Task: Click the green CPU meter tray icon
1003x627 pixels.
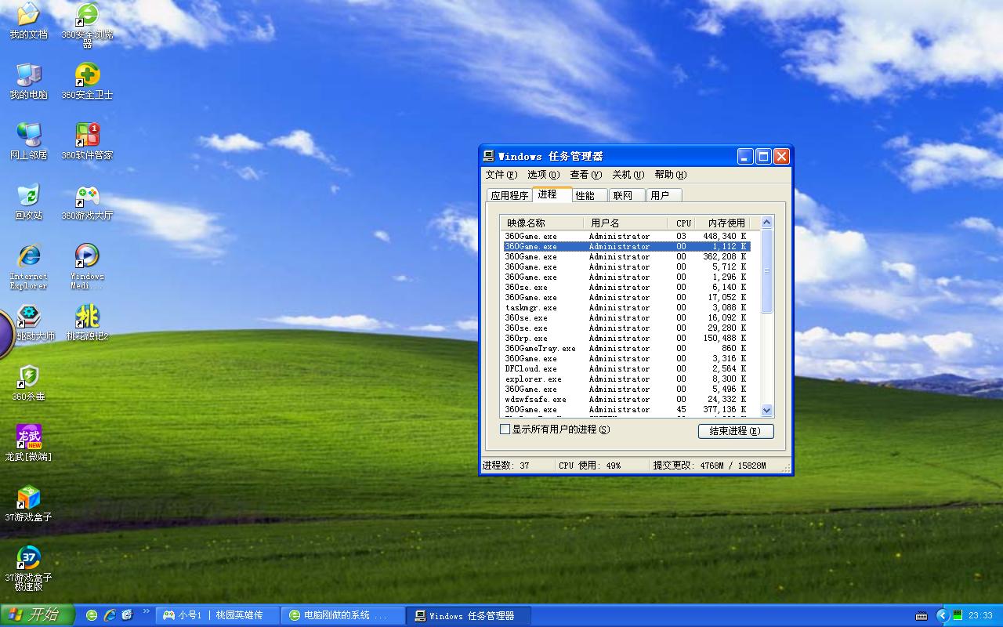Action: click(x=958, y=615)
